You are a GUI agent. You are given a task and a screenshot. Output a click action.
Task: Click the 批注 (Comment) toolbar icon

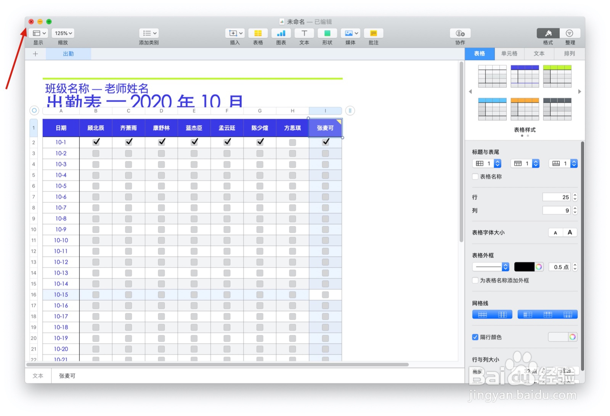click(373, 33)
